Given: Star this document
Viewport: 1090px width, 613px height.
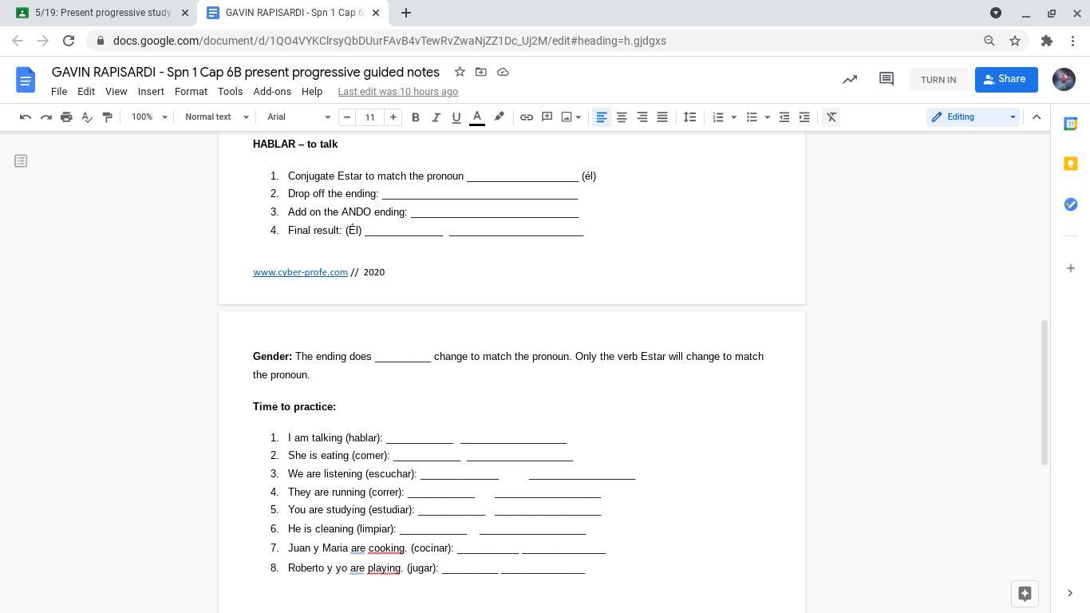Looking at the screenshot, I should point(460,72).
